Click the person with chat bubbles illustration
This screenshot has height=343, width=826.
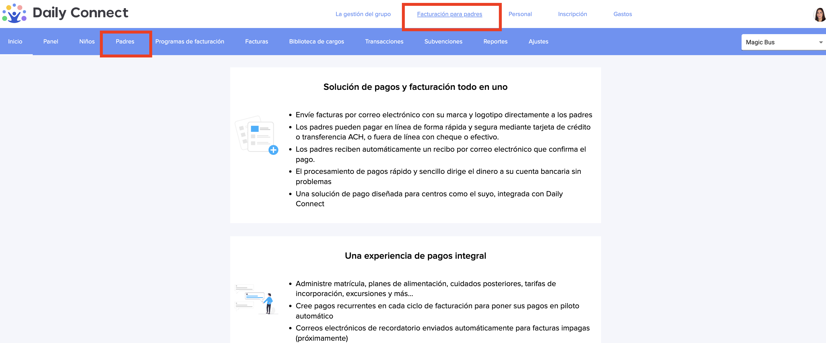(x=256, y=299)
